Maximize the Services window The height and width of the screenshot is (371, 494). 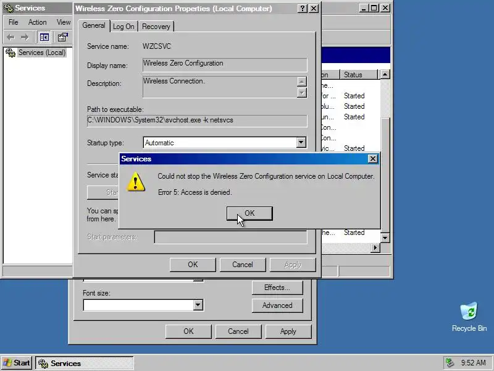(x=374, y=8)
